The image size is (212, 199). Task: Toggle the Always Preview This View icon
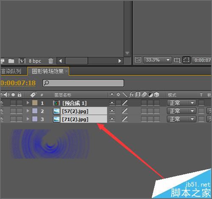click(x=138, y=60)
